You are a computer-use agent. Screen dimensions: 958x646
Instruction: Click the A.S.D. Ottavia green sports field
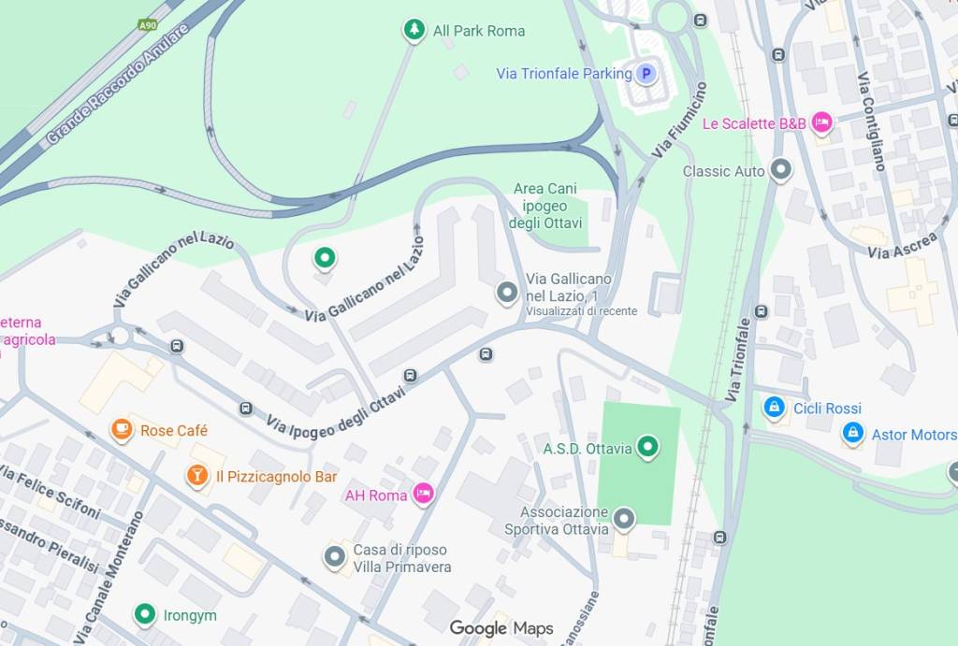point(638,464)
